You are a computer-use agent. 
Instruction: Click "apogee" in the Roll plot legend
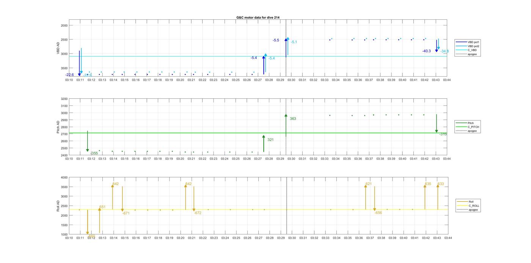click(x=473, y=209)
